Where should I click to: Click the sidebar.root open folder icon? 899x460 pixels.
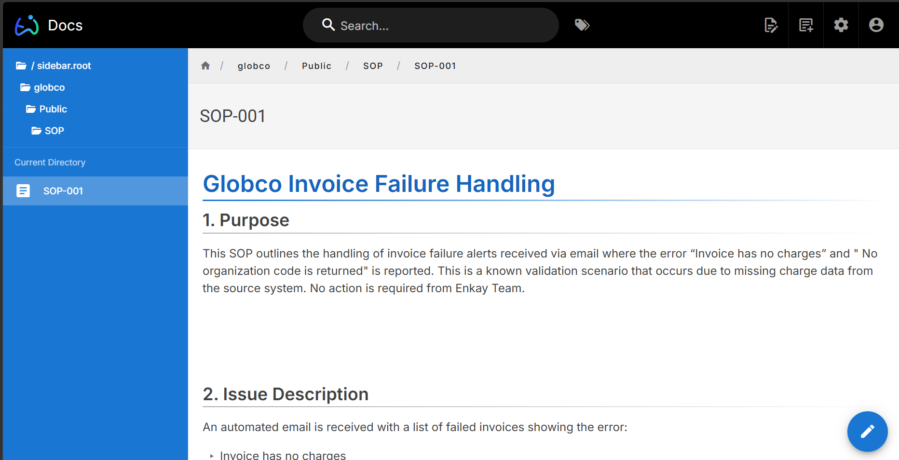[x=21, y=66]
